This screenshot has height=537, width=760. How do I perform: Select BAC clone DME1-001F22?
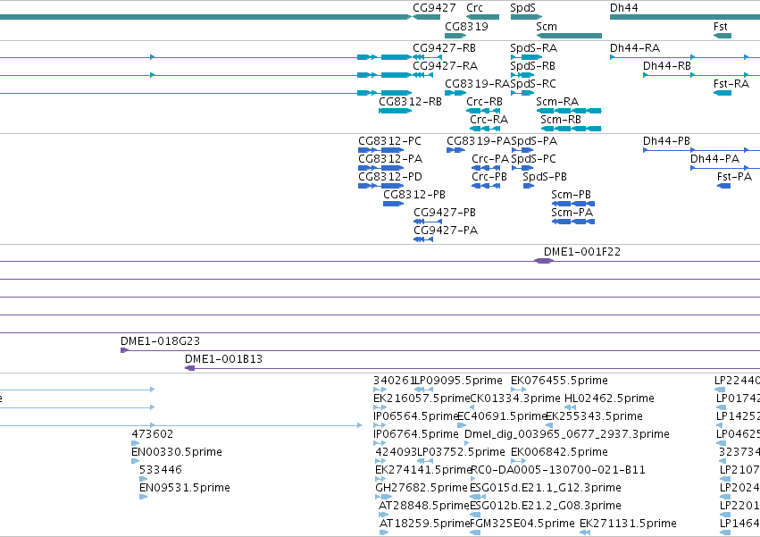coord(582,252)
